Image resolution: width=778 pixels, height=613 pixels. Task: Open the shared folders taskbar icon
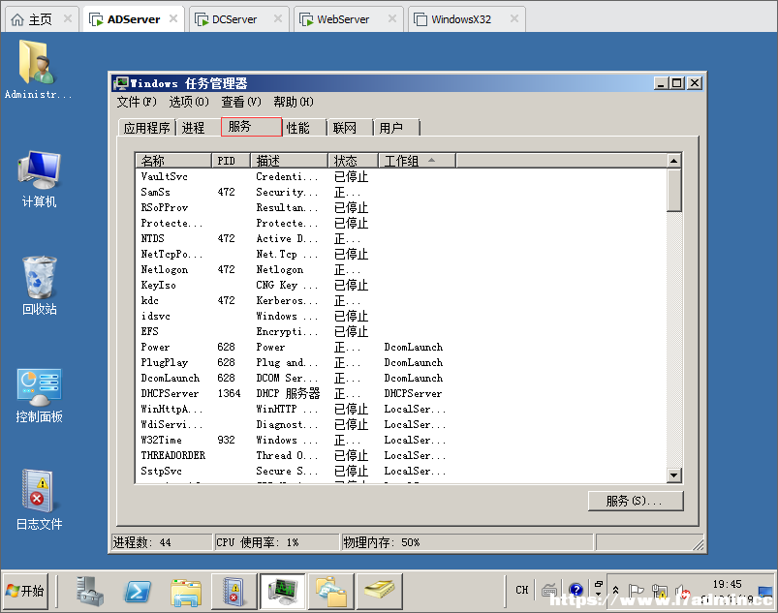coord(330,591)
